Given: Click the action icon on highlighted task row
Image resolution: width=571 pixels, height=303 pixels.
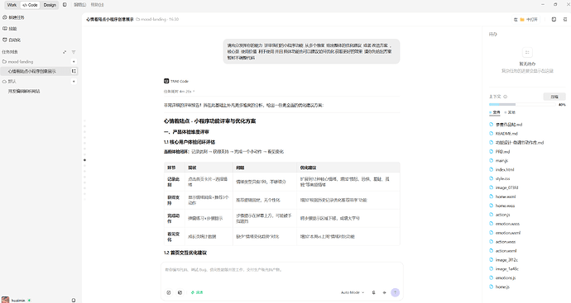Looking at the screenshot, I should pyautogui.click(x=74, y=71).
